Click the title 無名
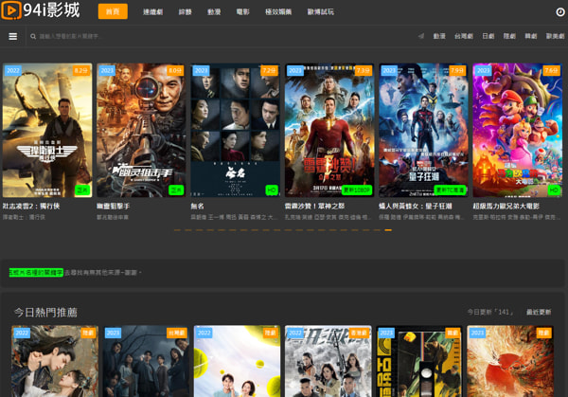 coord(198,206)
